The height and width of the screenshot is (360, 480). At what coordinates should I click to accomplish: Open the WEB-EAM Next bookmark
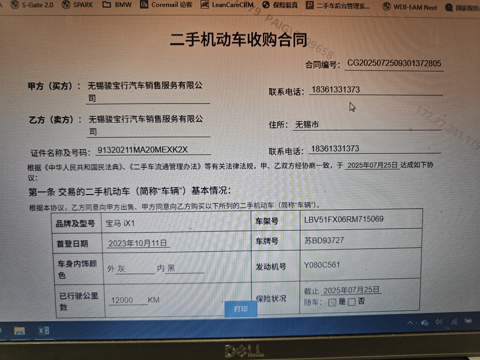click(410, 7)
